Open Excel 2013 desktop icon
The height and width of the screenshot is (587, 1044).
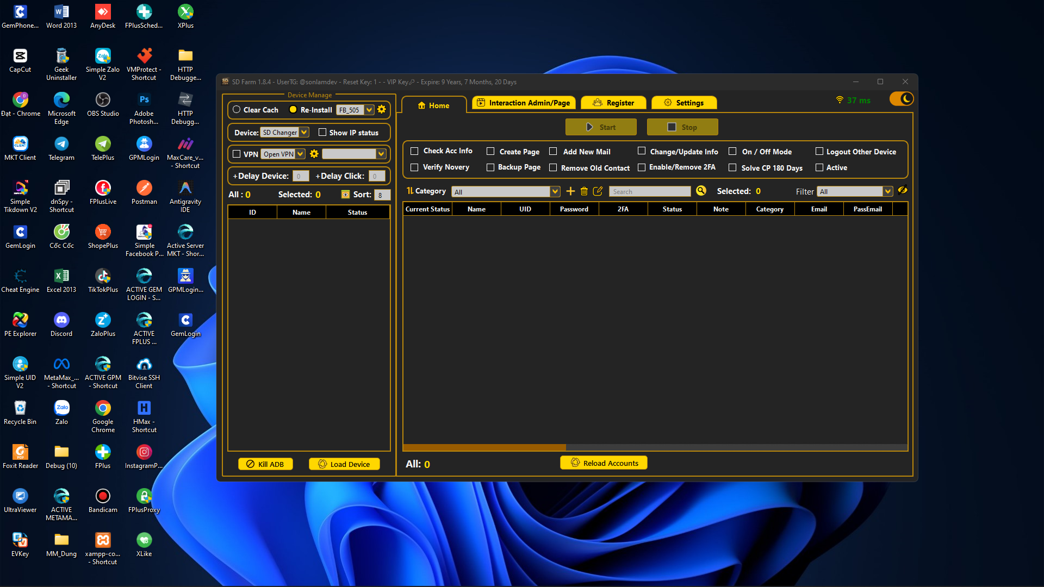(x=61, y=280)
